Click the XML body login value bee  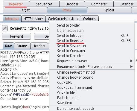[26, 107]
